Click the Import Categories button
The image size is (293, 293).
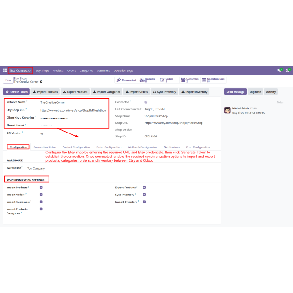[x=107, y=92]
